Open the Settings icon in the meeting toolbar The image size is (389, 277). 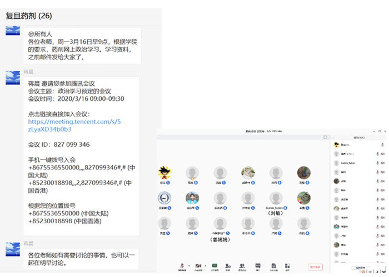pyautogui.click(x=287, y=268)
